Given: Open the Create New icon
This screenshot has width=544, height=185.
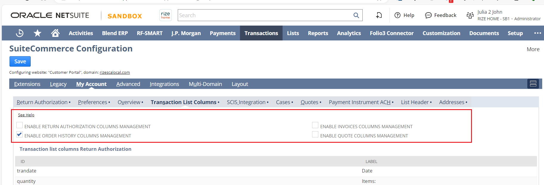Looking at the screenshot, I should click(x=379, y=15).
